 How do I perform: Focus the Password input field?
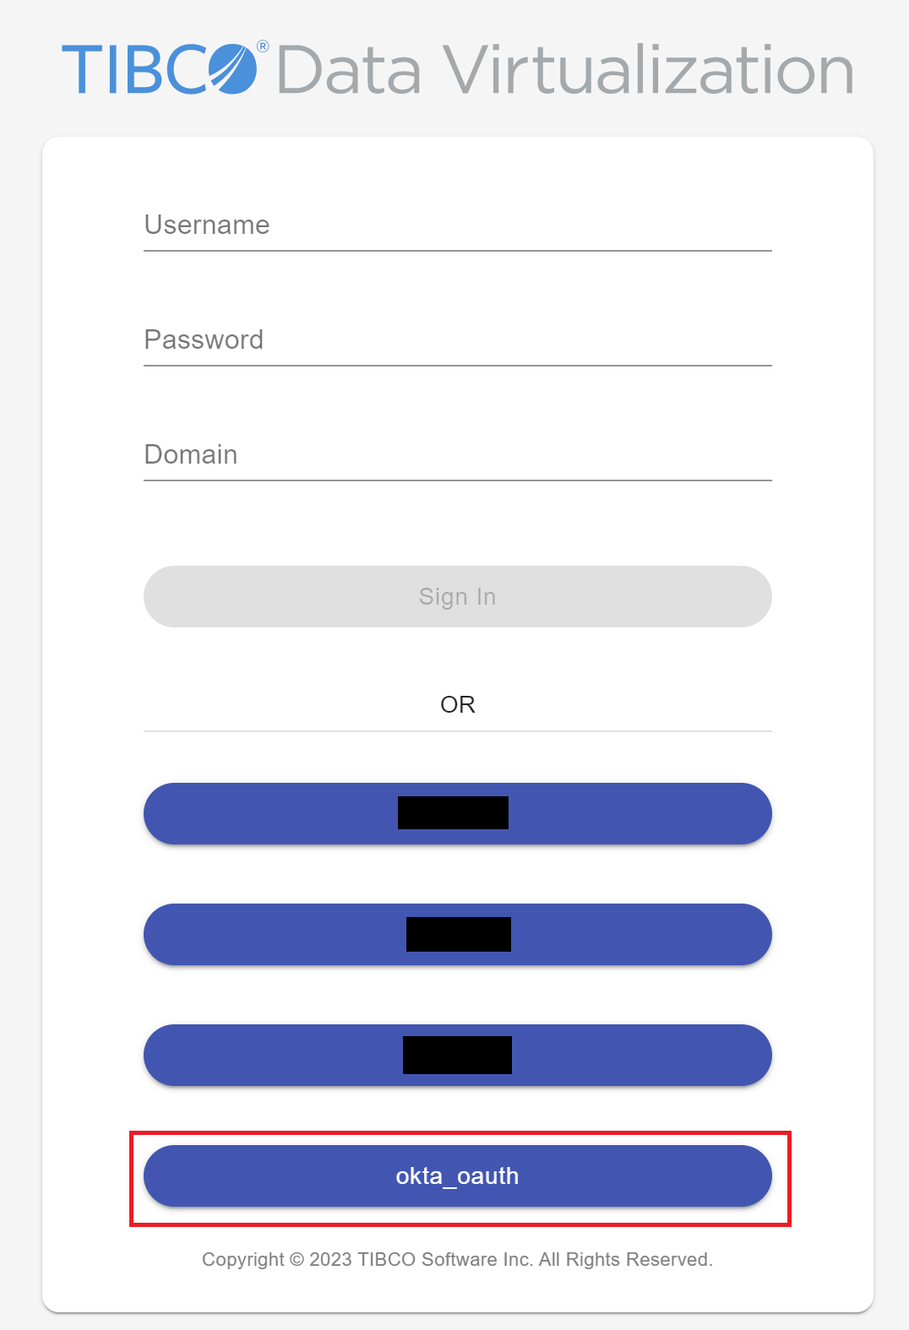point(458,340)
